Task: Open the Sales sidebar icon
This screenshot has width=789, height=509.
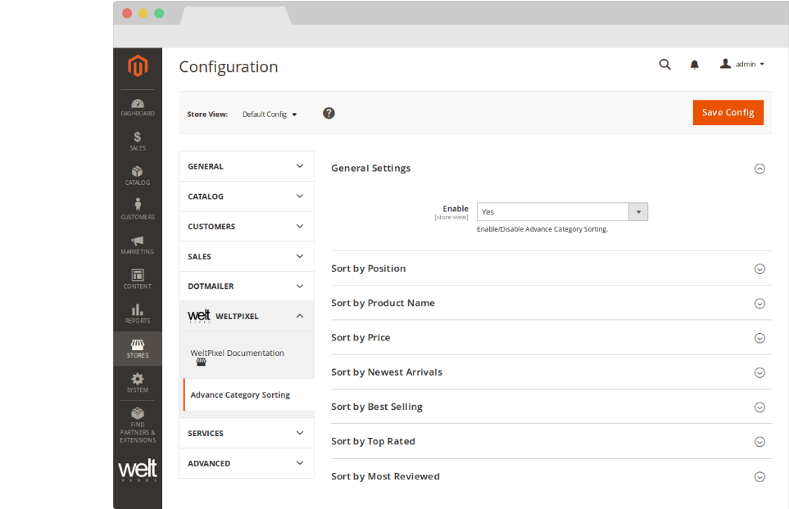Action: click(137, 141)
